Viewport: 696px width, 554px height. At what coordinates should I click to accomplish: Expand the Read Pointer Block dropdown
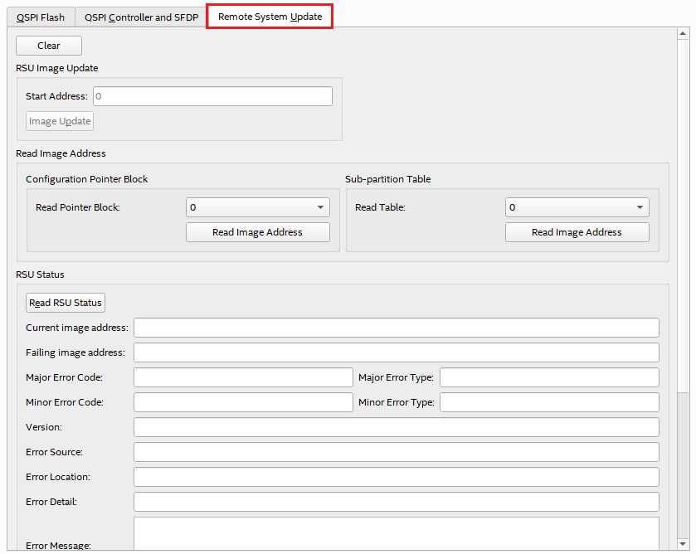click(x=258, y=207)
